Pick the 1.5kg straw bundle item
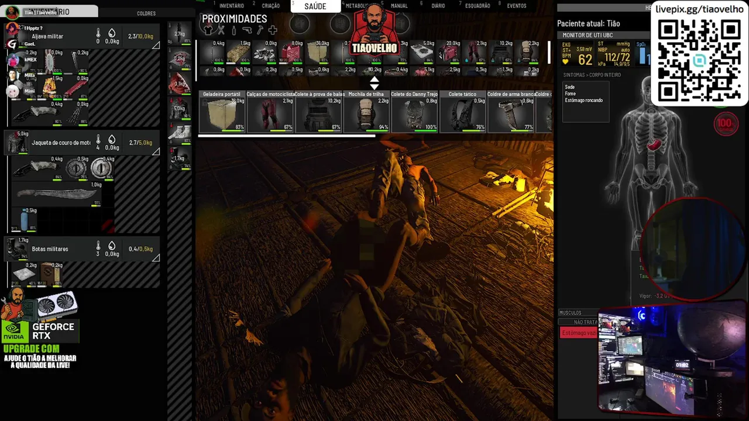 point(239,52)
